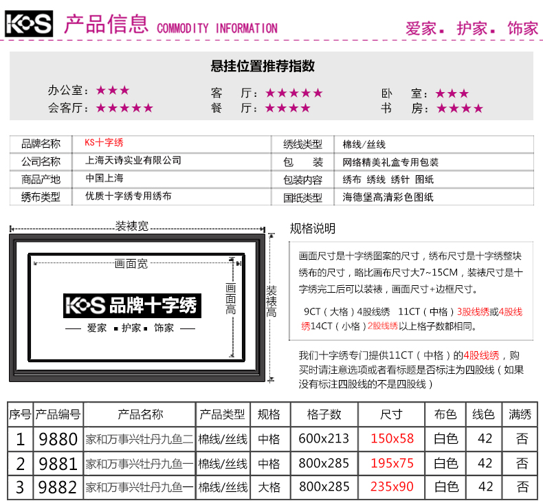Image resolution: width=543 pixels, height=503 pixels.
Task: Click the 商品产地 label cell
Action: pos(41,179)
